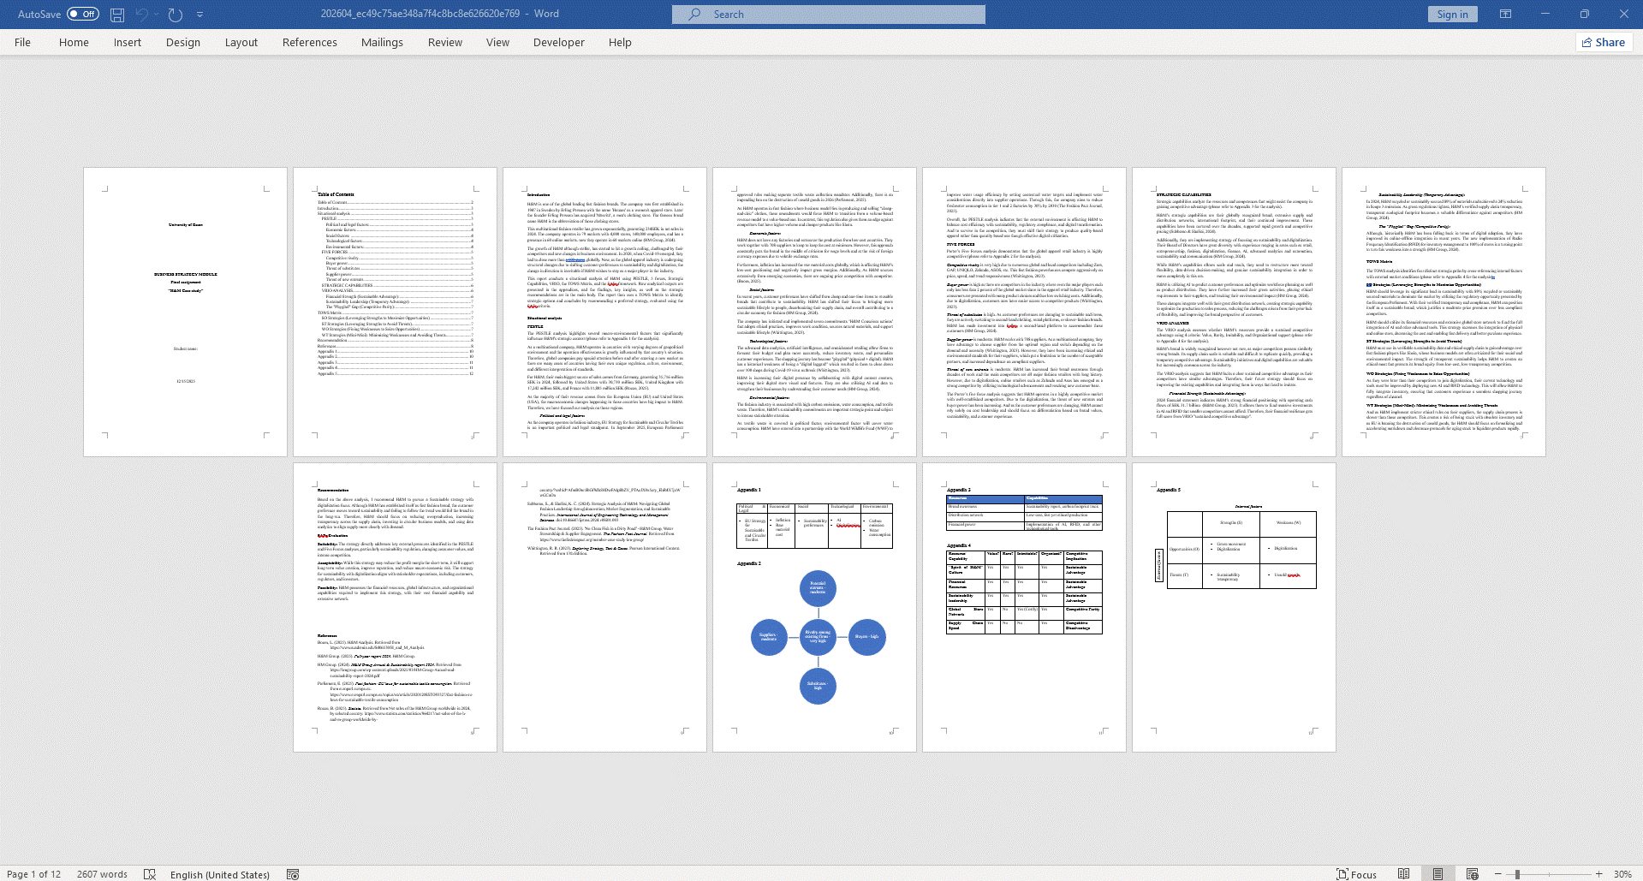This screenshot has width=1643, height=881.
Task: Switch to Read Mode view
Action: point(1403,874)
